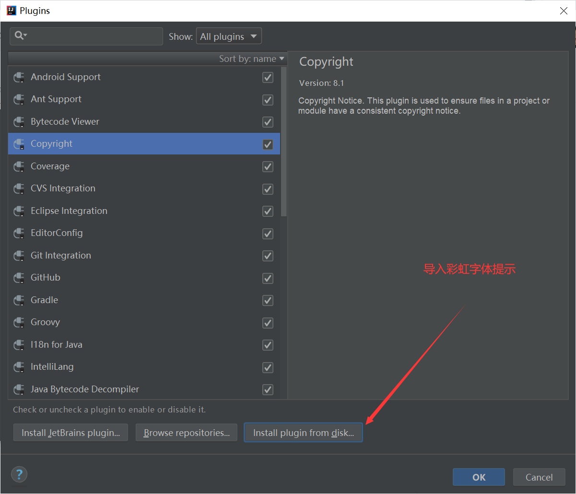This screenshot has width=576, height=494.
Task: Select the IntelliLang list row
Action: (x=144, y=367)
